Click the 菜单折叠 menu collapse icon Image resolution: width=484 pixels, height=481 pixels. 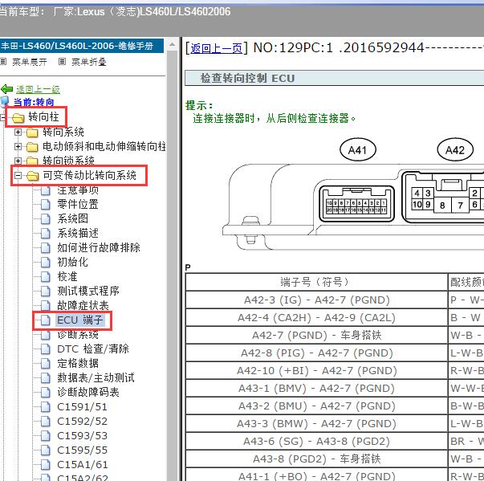[x=62, y=62]
